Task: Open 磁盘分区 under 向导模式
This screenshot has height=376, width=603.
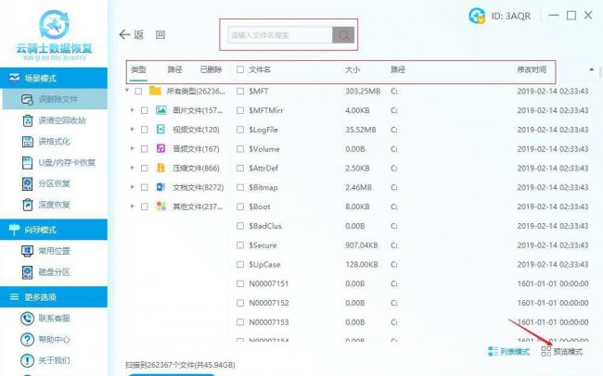Action: [x=45, y=272]
